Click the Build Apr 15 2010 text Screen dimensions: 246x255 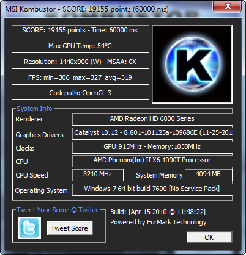[x=158, y=212]
